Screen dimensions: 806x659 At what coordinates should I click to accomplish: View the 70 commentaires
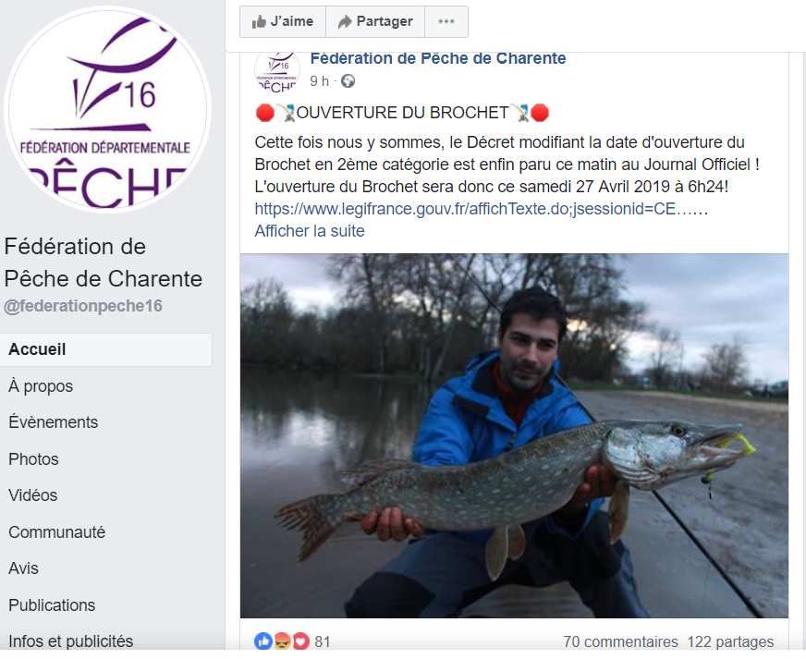(x=620, y=641)
